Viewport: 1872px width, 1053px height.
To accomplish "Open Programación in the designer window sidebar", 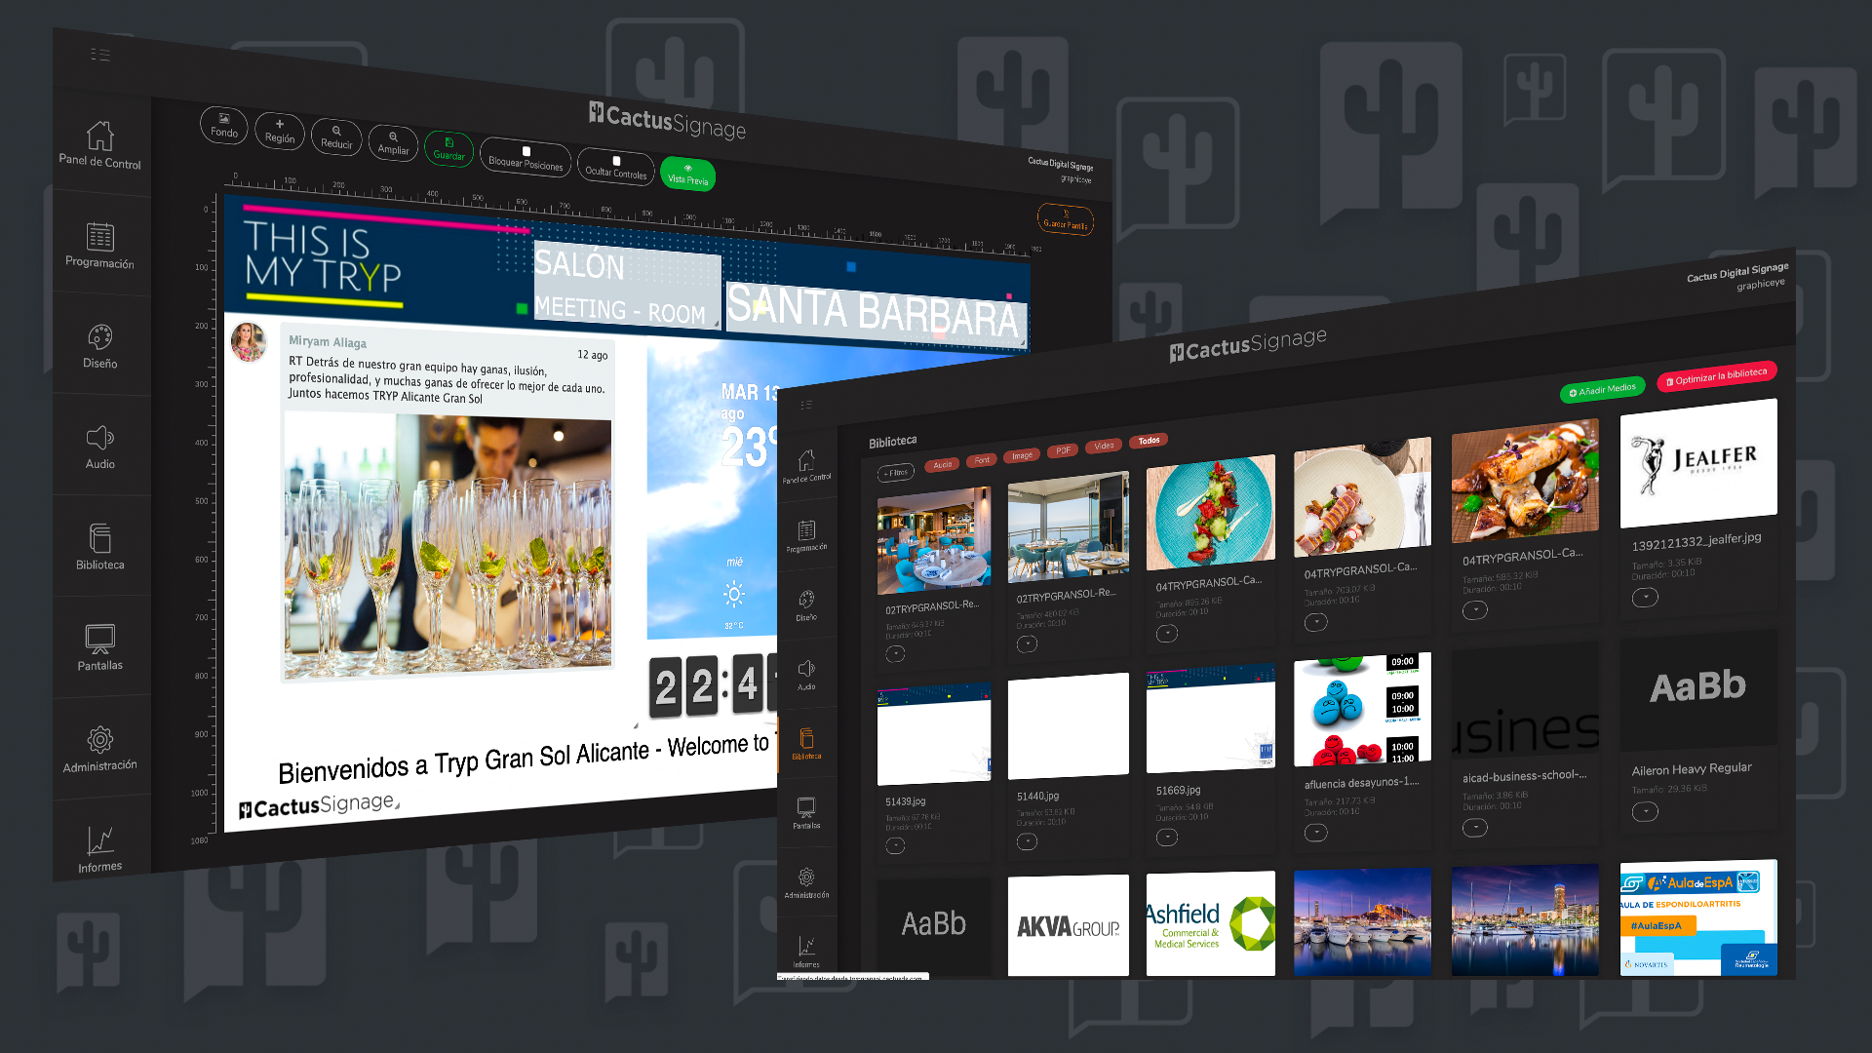I will click(99, 245).
